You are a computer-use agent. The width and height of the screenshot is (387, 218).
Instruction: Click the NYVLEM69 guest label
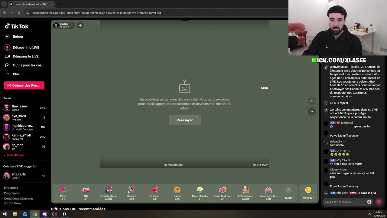[260, 165]
